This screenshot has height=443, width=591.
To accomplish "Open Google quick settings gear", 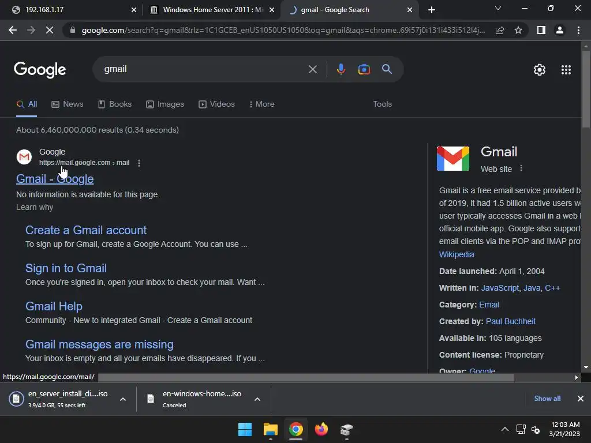I will click(540, 70).
